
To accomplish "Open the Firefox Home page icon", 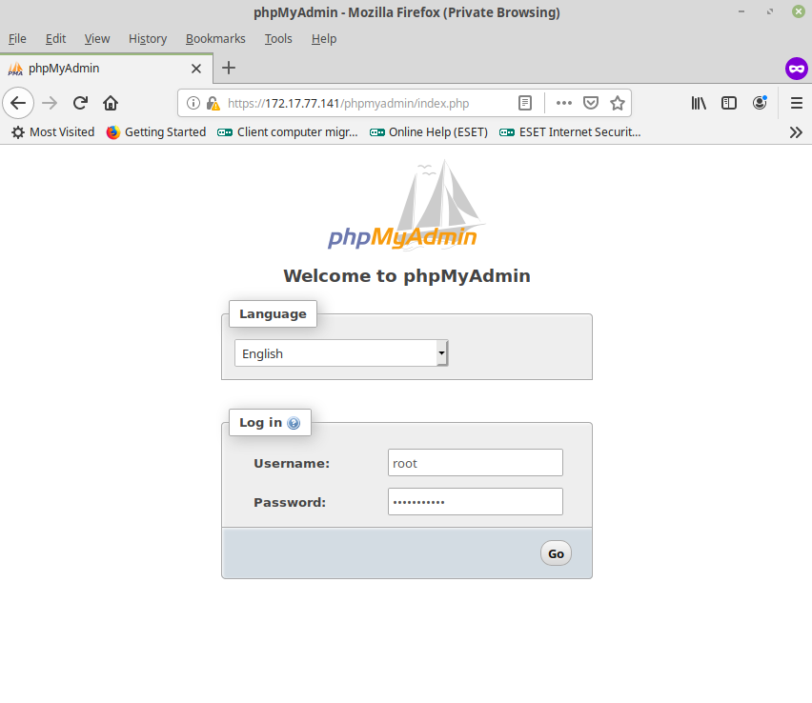I will [111, 104].
